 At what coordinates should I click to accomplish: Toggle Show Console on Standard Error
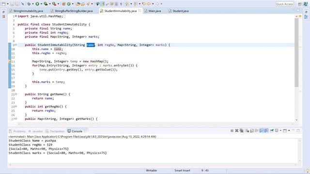click(x=266, y=130)
